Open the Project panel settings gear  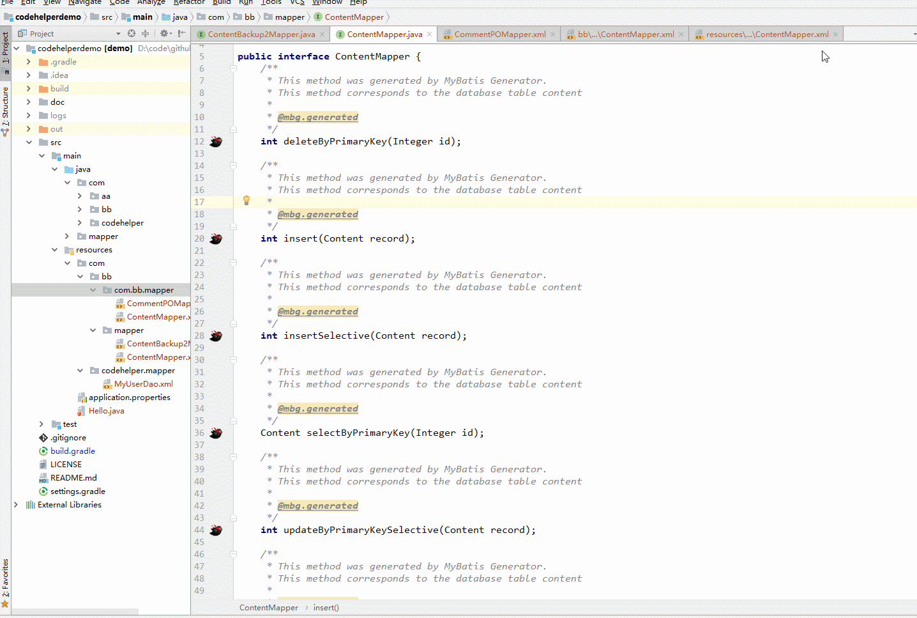(164, 33)
